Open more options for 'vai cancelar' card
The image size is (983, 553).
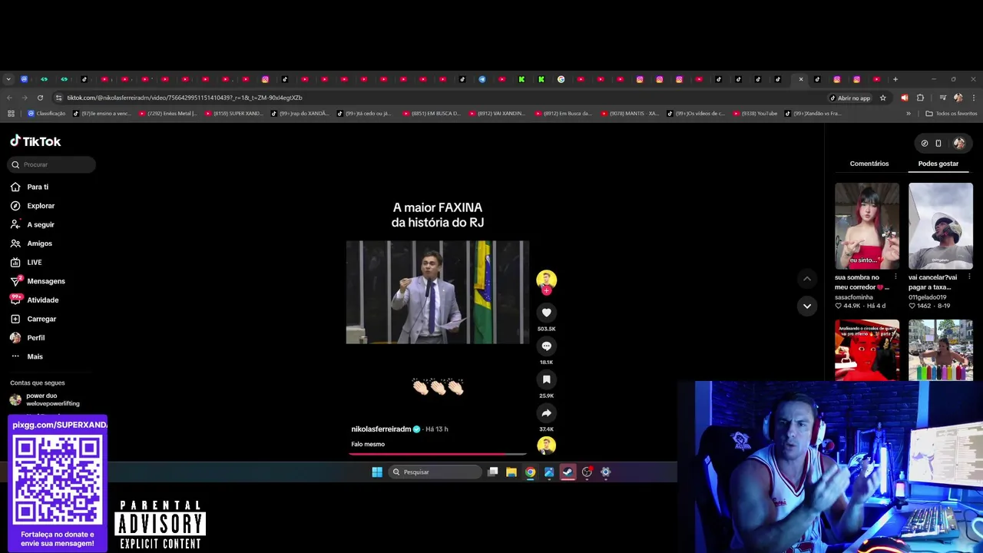click(969, 277)
